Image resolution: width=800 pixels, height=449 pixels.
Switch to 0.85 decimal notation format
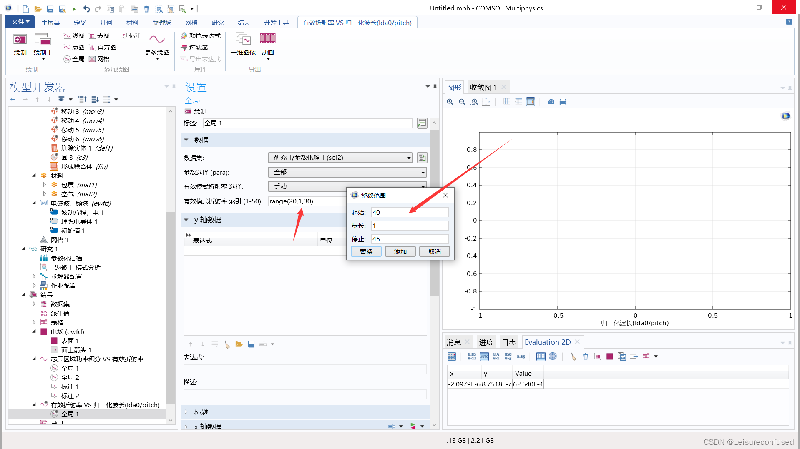pos(521,356)
